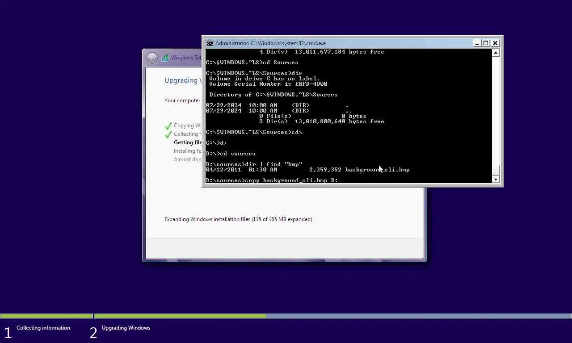Screen dimensions: 572x343
Task: Click 'Volume Serial Number is E0FD-4D00' line
Action: [x=268, y=84]
